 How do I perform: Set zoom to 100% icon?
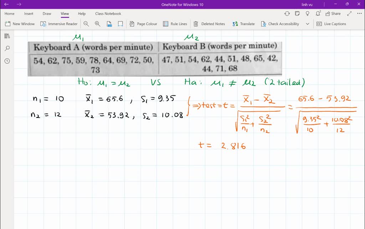click(109, 24)
